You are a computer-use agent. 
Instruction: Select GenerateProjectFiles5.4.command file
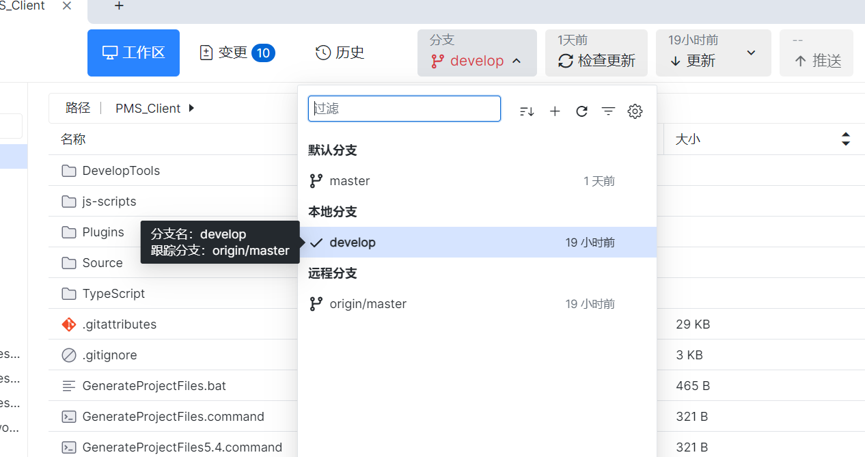[x=182, y=447]
